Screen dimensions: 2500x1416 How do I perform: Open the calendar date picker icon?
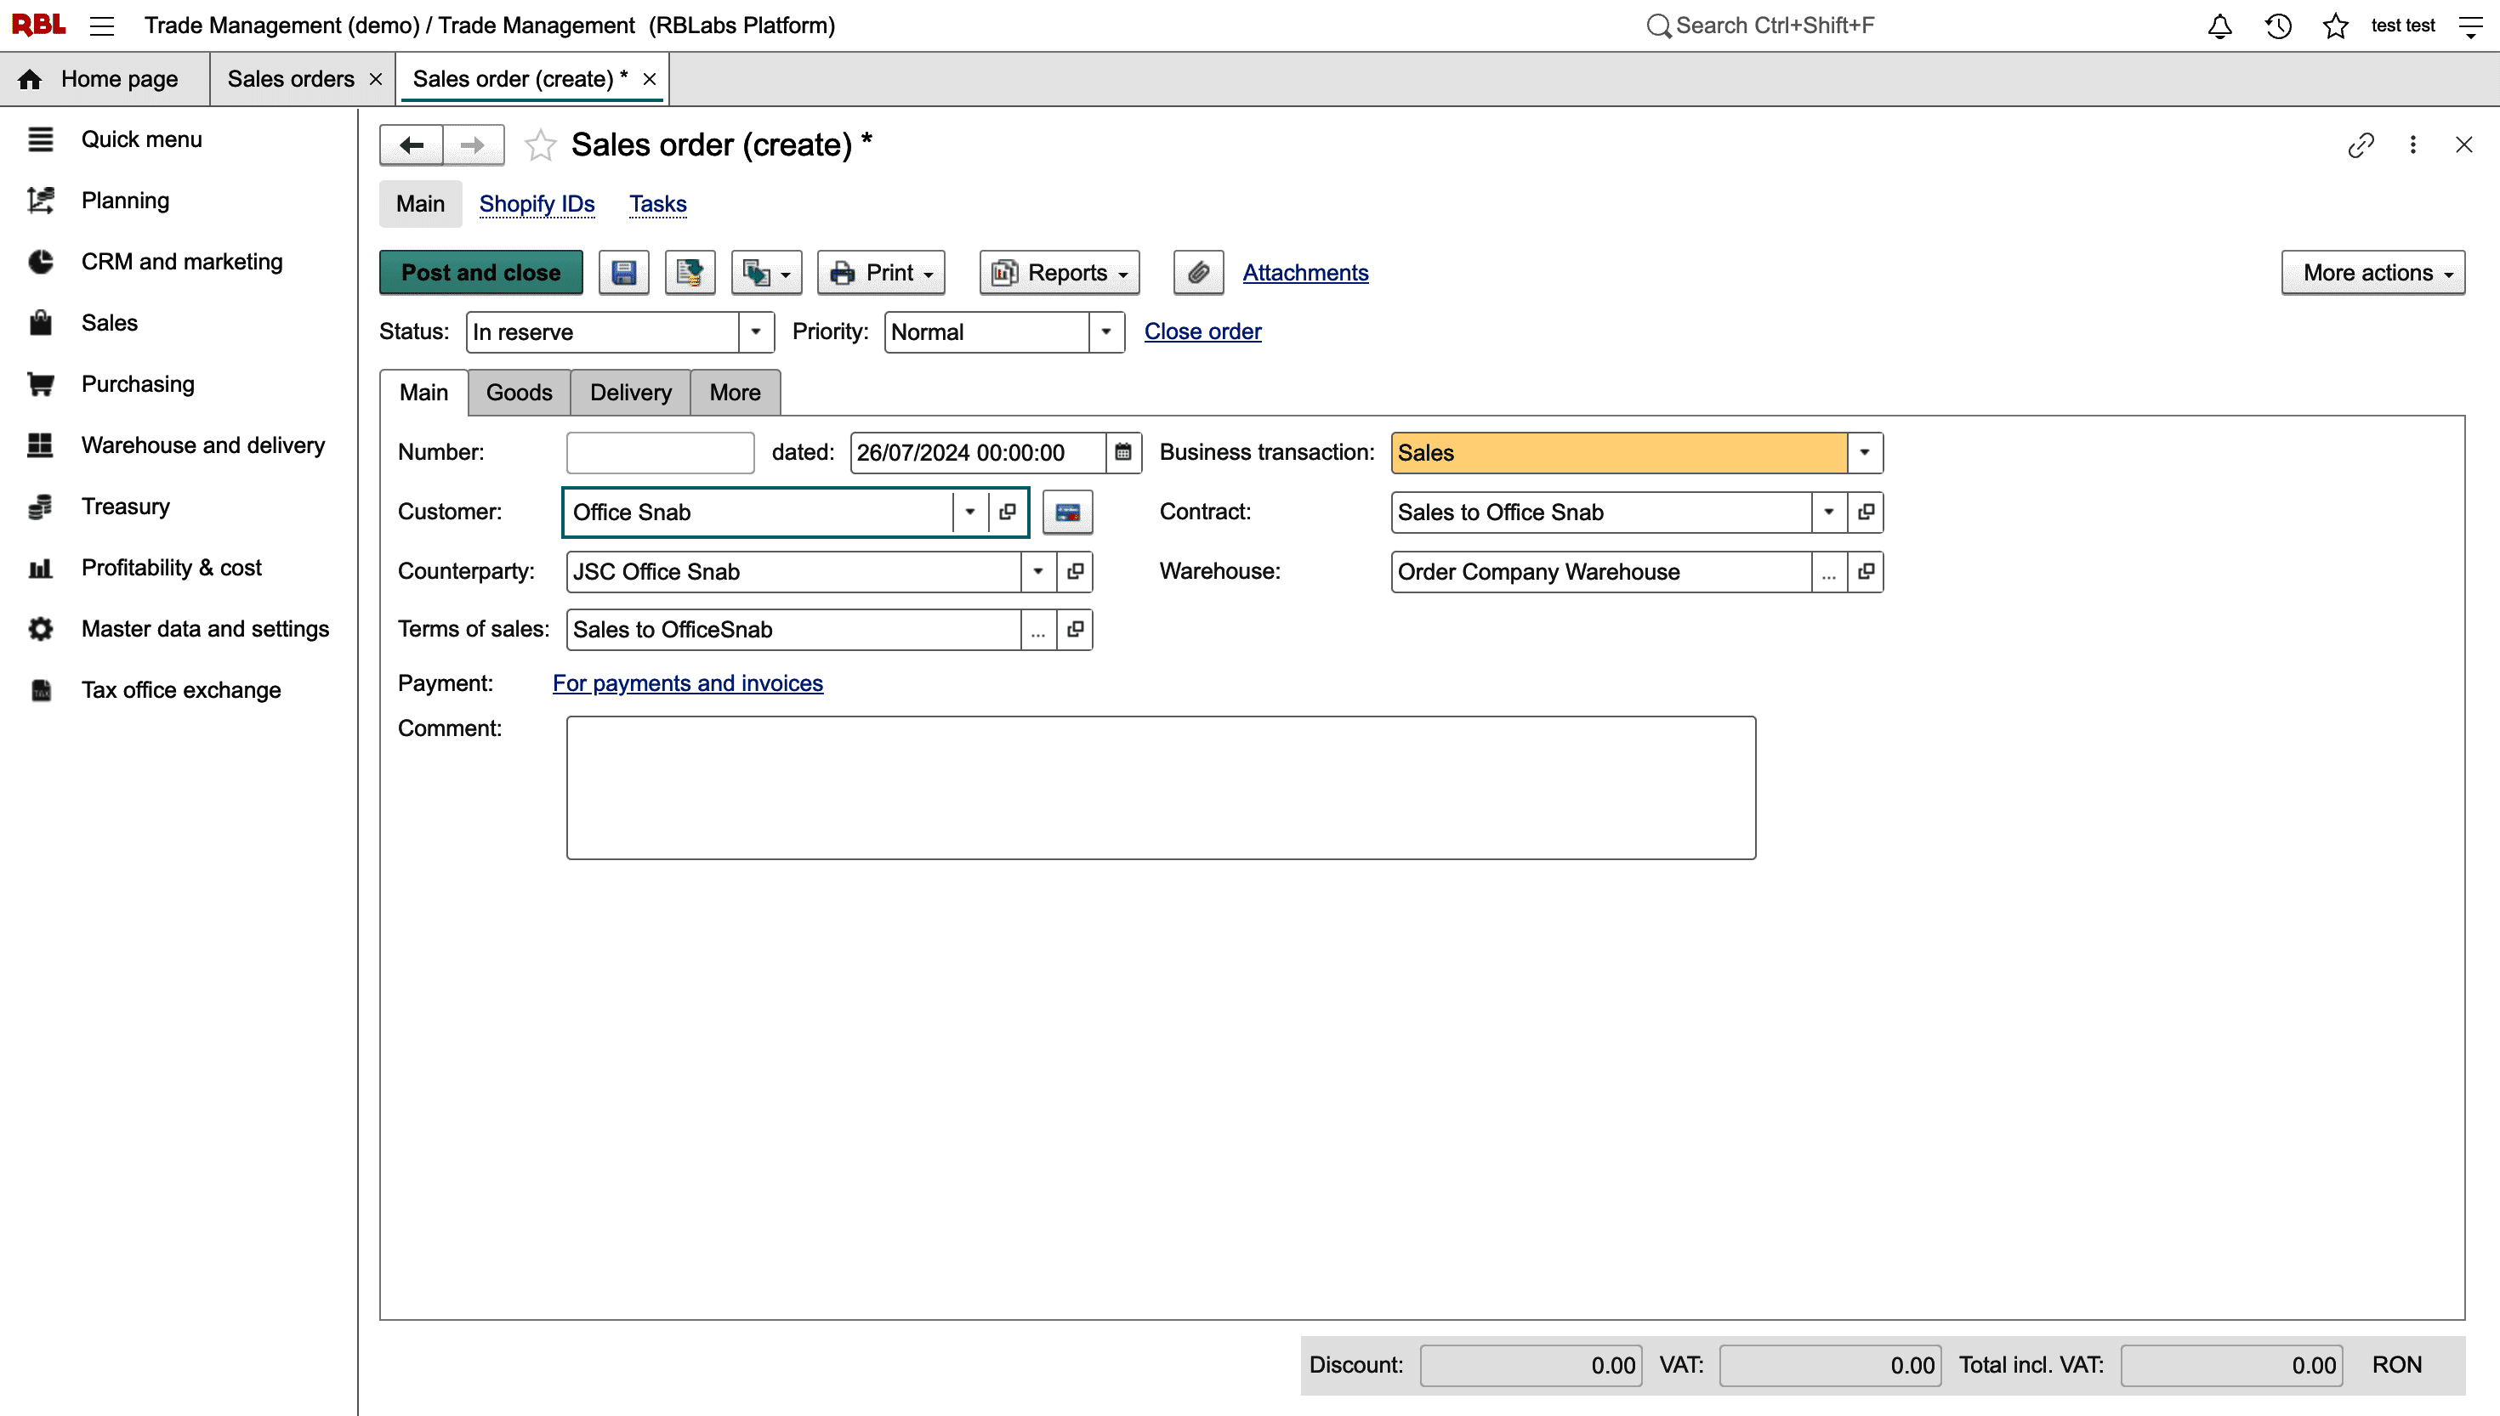click(x=1122, y=452)
